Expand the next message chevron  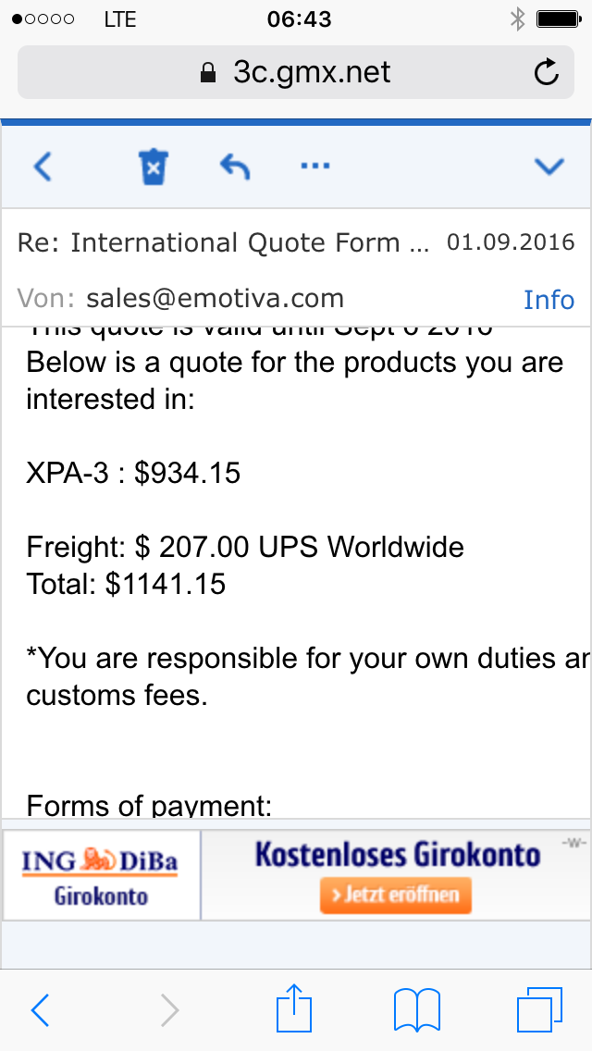point(549,167)
